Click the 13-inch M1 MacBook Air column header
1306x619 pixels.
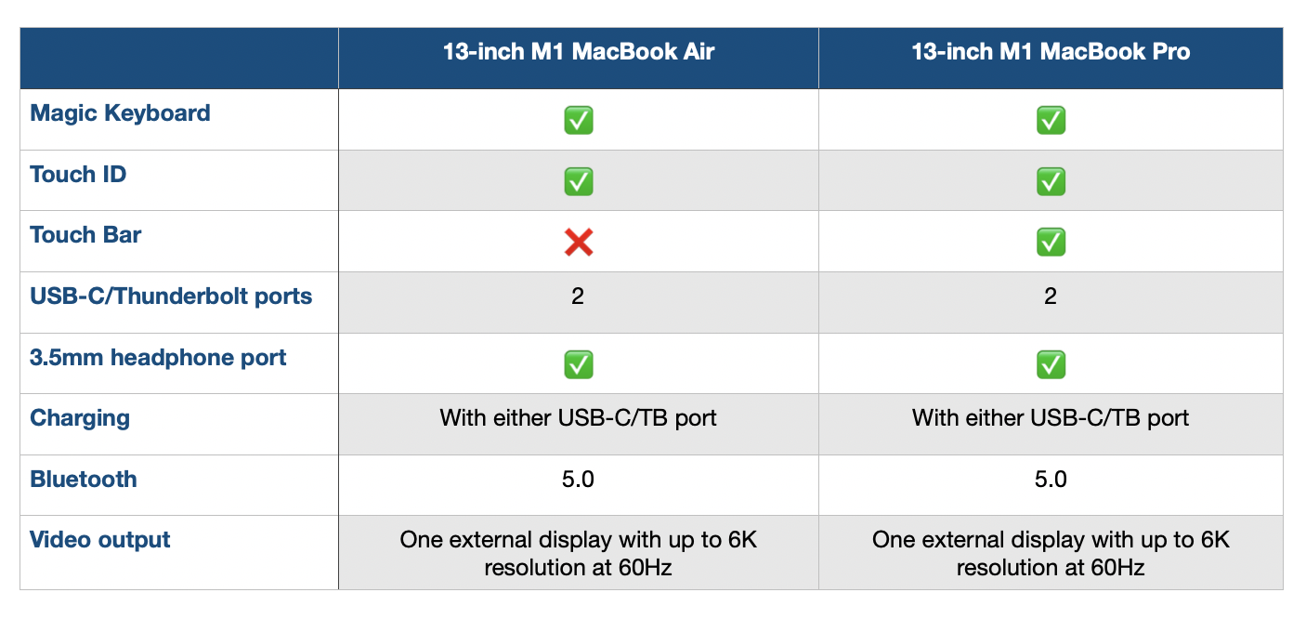click(579, 52)
